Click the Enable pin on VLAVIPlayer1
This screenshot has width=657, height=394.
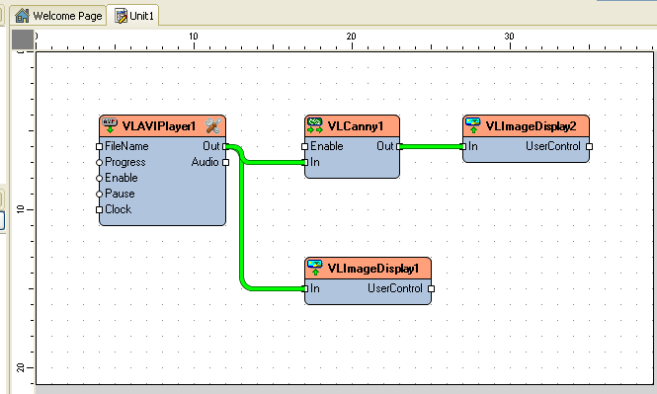pos(100,179)
